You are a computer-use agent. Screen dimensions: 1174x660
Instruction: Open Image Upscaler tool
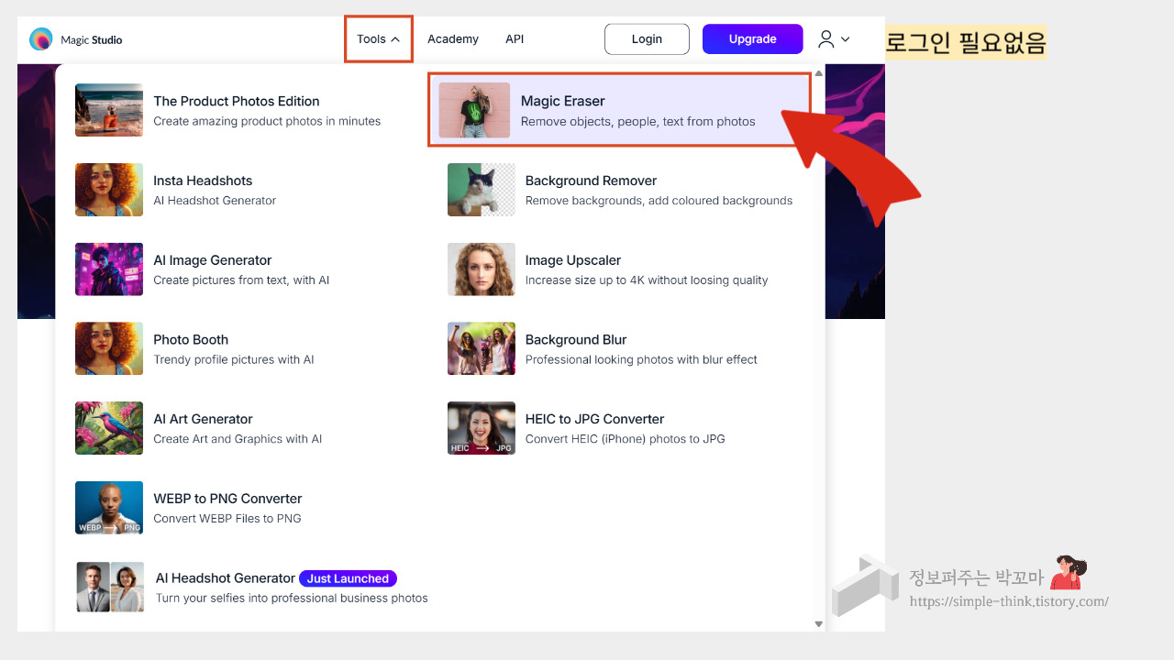pos(573,260)
